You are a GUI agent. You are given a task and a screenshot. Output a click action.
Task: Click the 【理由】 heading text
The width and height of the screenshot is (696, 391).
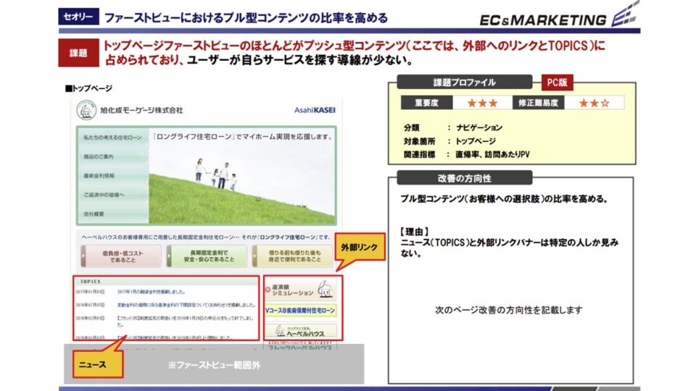click(414, 232)
